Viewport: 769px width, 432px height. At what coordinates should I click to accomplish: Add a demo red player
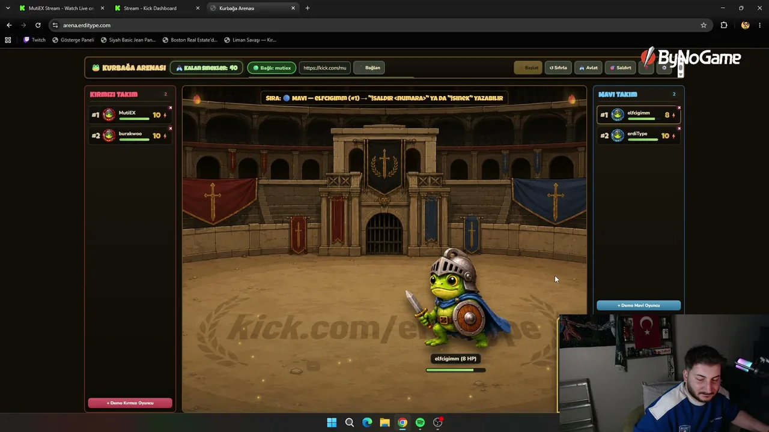tap(130, 403)
